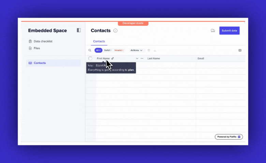Image resolution: width=266 pixels, height=163 pixels.
Task: Toggle the select-all rows checkbox
Action: pos(90,58)
